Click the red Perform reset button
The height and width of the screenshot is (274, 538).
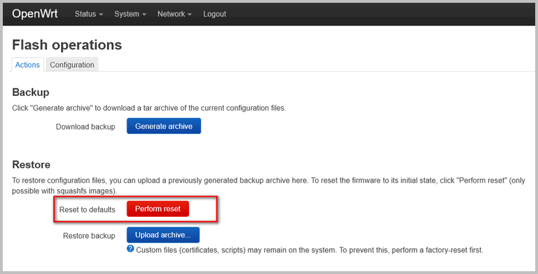coord(158,209)
